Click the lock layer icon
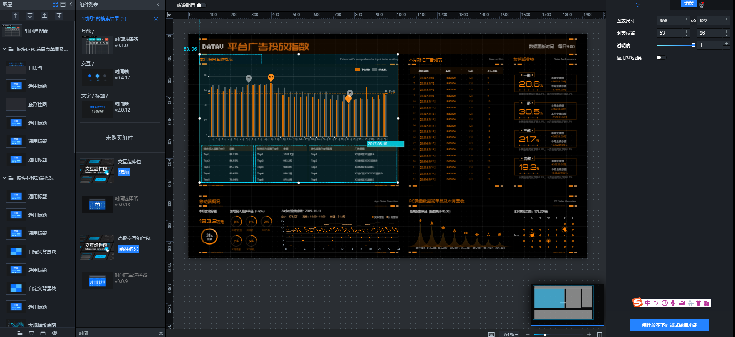The image size is (735, 337). click(x=43, y=333)
